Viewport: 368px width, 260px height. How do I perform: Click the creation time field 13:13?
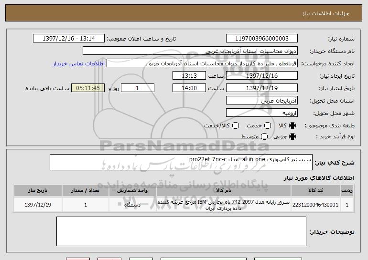(189, 76)
